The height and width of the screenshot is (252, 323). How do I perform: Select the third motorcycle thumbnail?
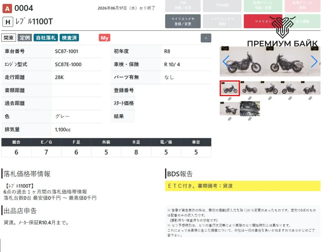click(x=270, y=88)
